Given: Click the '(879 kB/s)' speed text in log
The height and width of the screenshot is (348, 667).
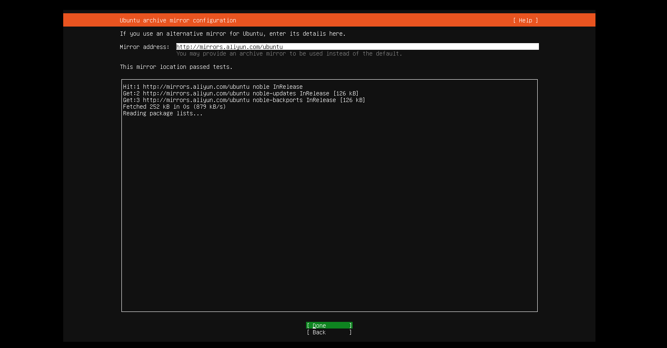Looking at the screenshot, I should 210,107.
